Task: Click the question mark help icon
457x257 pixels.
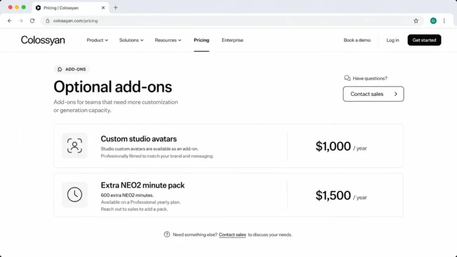Action: (167, 234)
